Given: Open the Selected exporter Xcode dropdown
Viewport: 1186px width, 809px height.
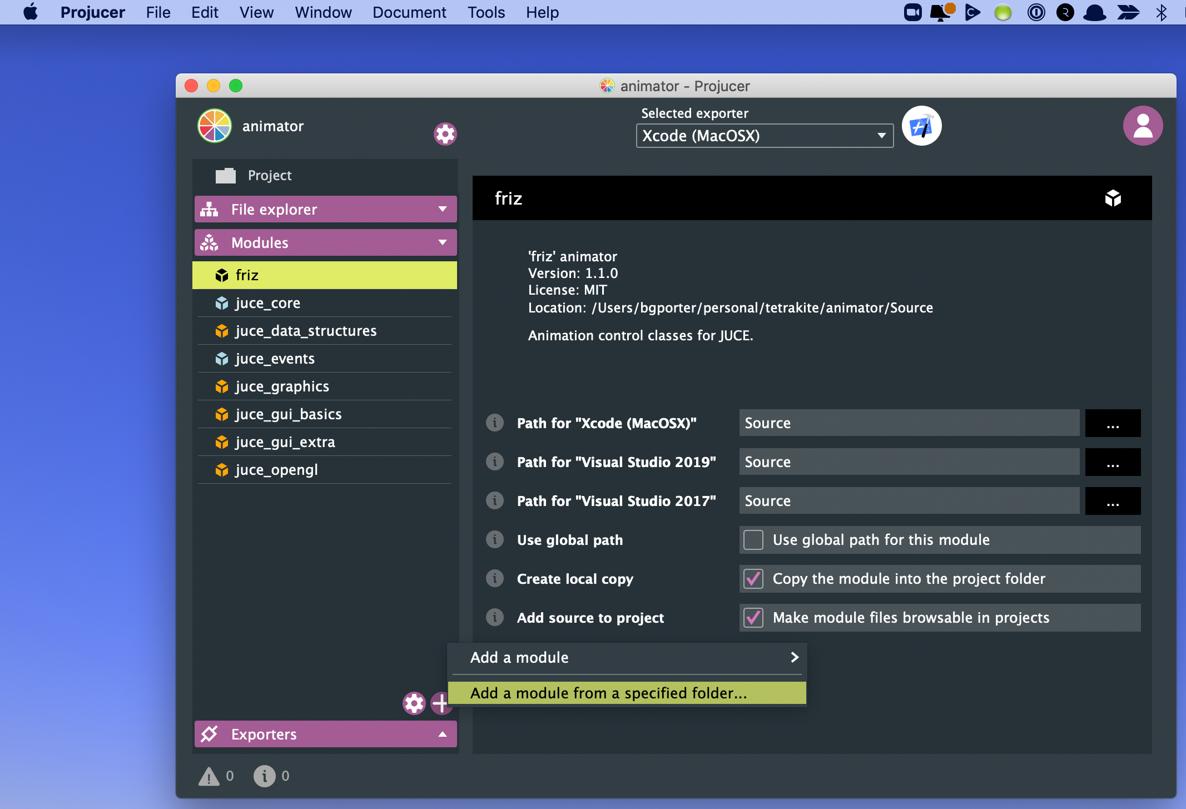Looking at the screenshot, I should click(764, 136).
